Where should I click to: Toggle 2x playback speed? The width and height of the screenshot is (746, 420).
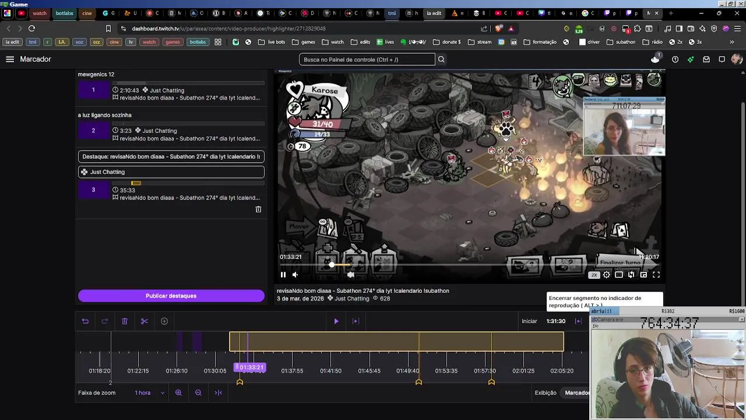pos(594,275)
